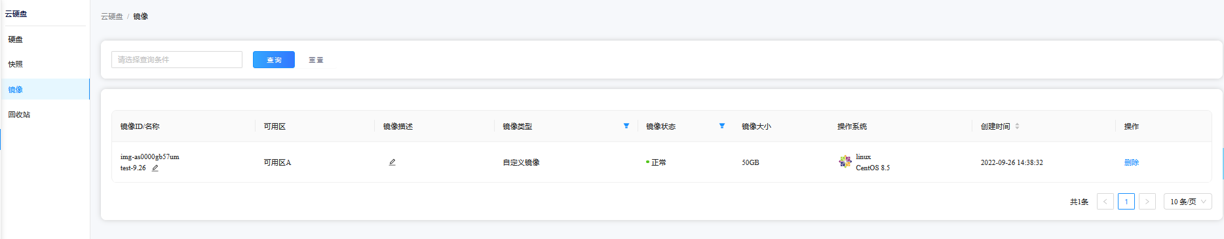This screenshot has height=239, width=1224.
Task: Click the CentOS operating system logo
Action: [x=845, y=162]
